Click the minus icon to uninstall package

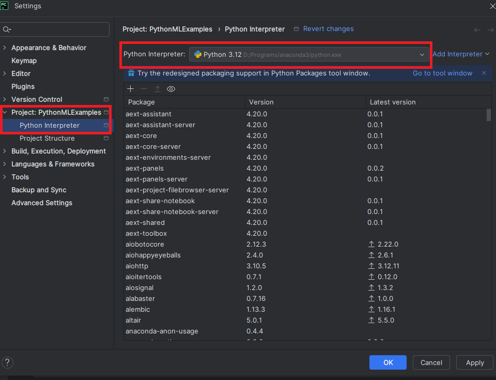pyautogui.click(x=144, y=89)
